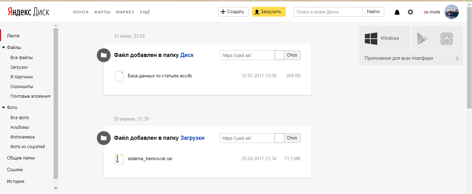The height and width of the screenshot is (194, 472).
Task: Click folder icon beside Загрузки event
Action: click(x=104, y=138)
